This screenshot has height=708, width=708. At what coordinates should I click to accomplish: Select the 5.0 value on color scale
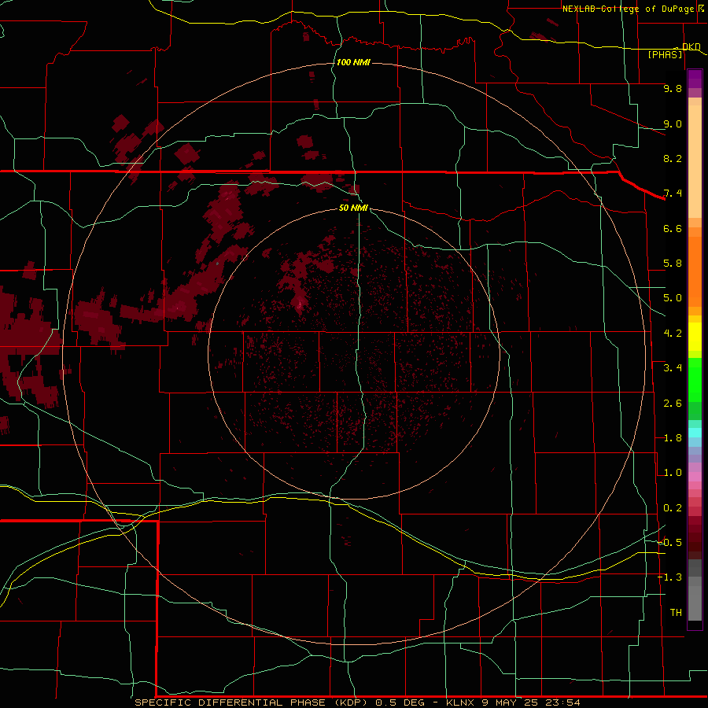pyautogui.click(x=673, y=298)
